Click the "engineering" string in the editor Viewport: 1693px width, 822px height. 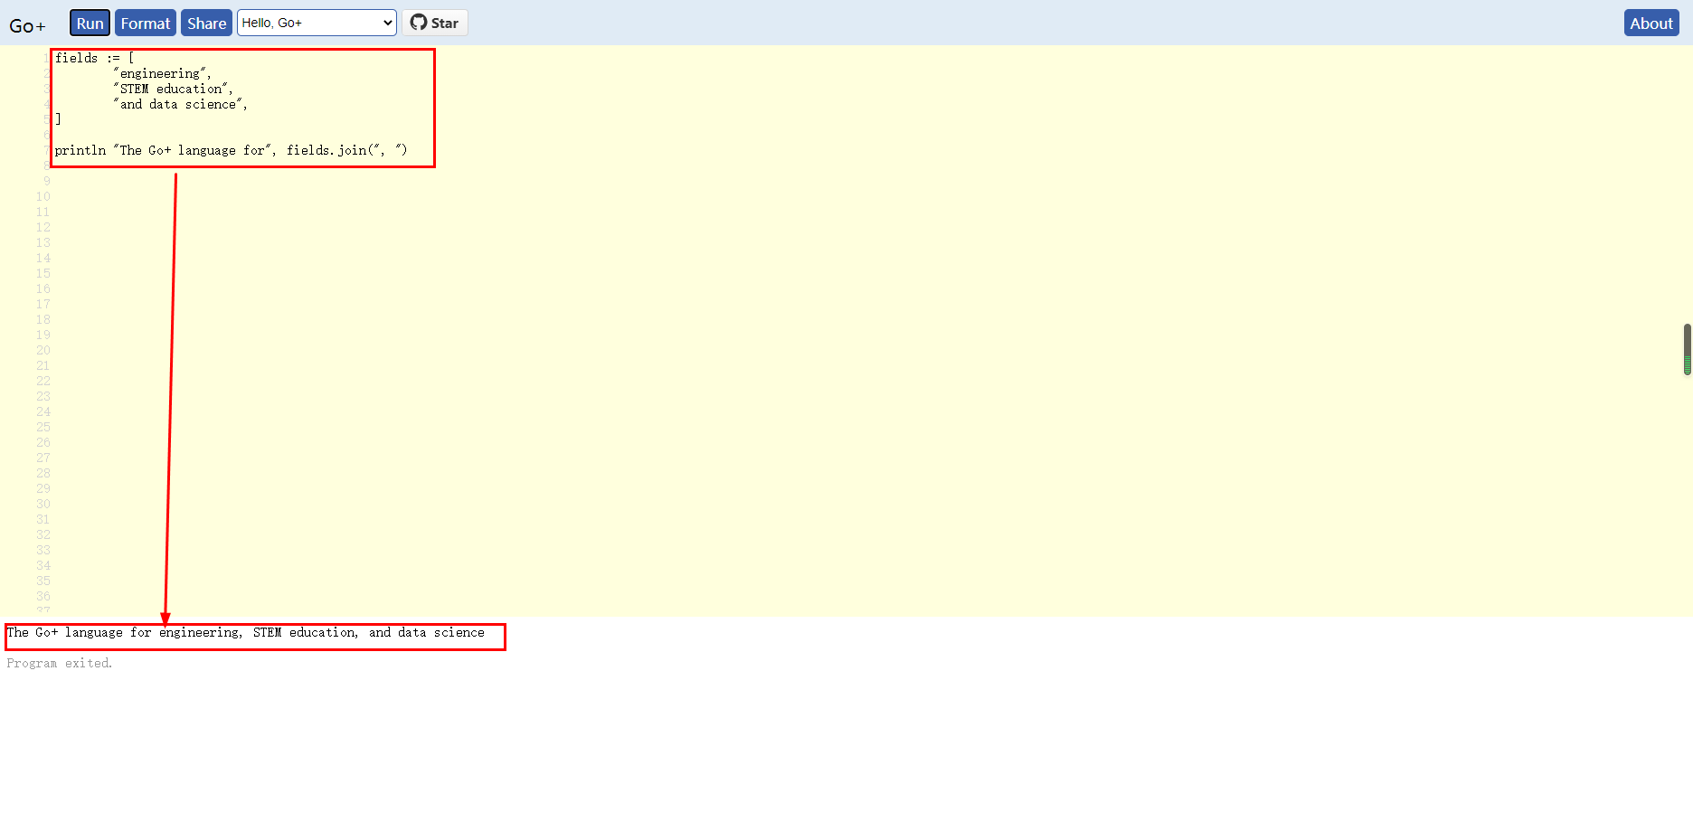[x=161, y=73]
